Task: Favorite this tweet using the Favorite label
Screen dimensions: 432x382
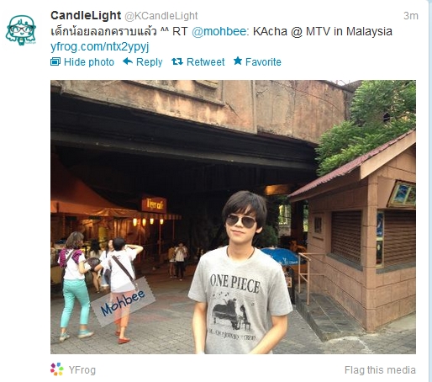Action: point(263,62)
